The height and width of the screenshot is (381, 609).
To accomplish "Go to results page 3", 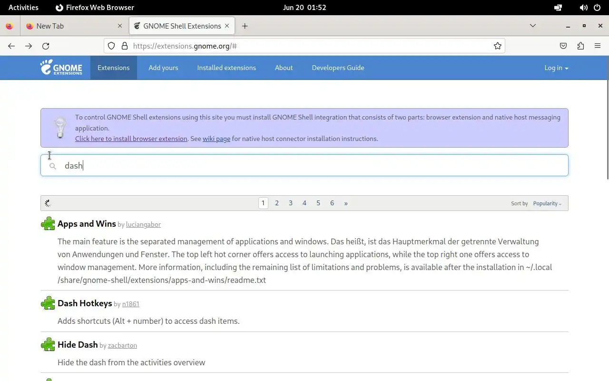I will coord(291,203).
